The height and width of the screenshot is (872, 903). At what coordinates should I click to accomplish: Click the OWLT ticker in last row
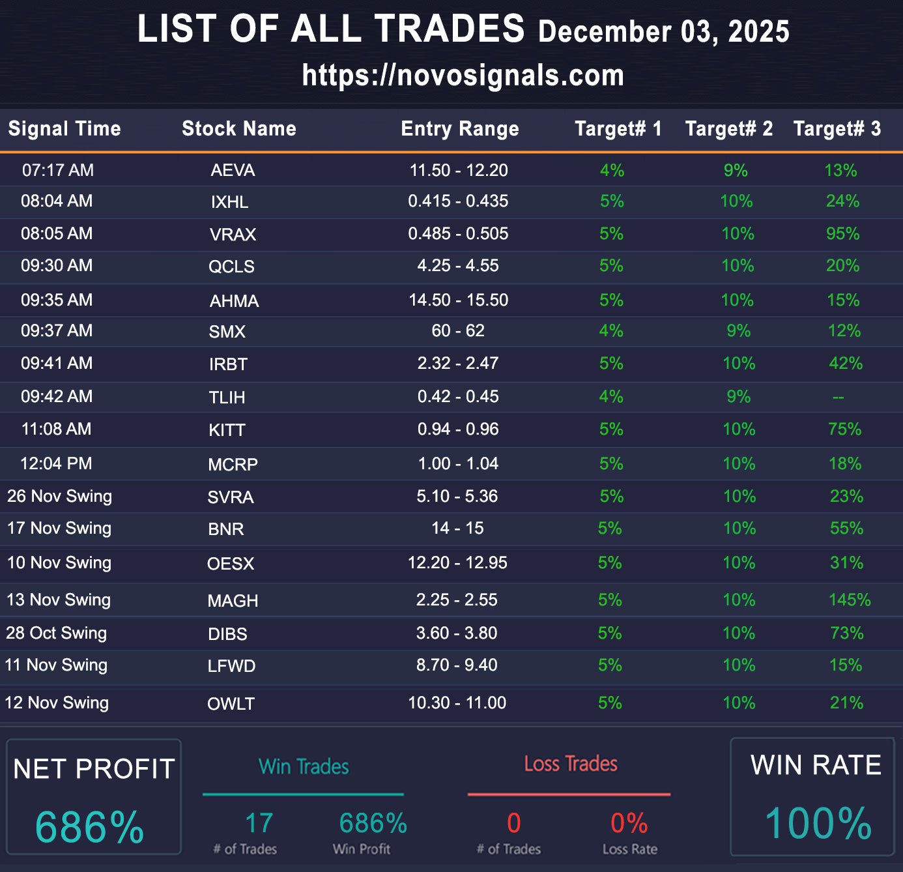[231, 704]
